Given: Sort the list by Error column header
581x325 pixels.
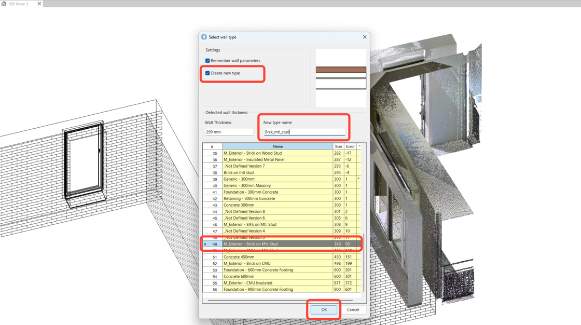Looking at the screenshot, I should [350, 146].
